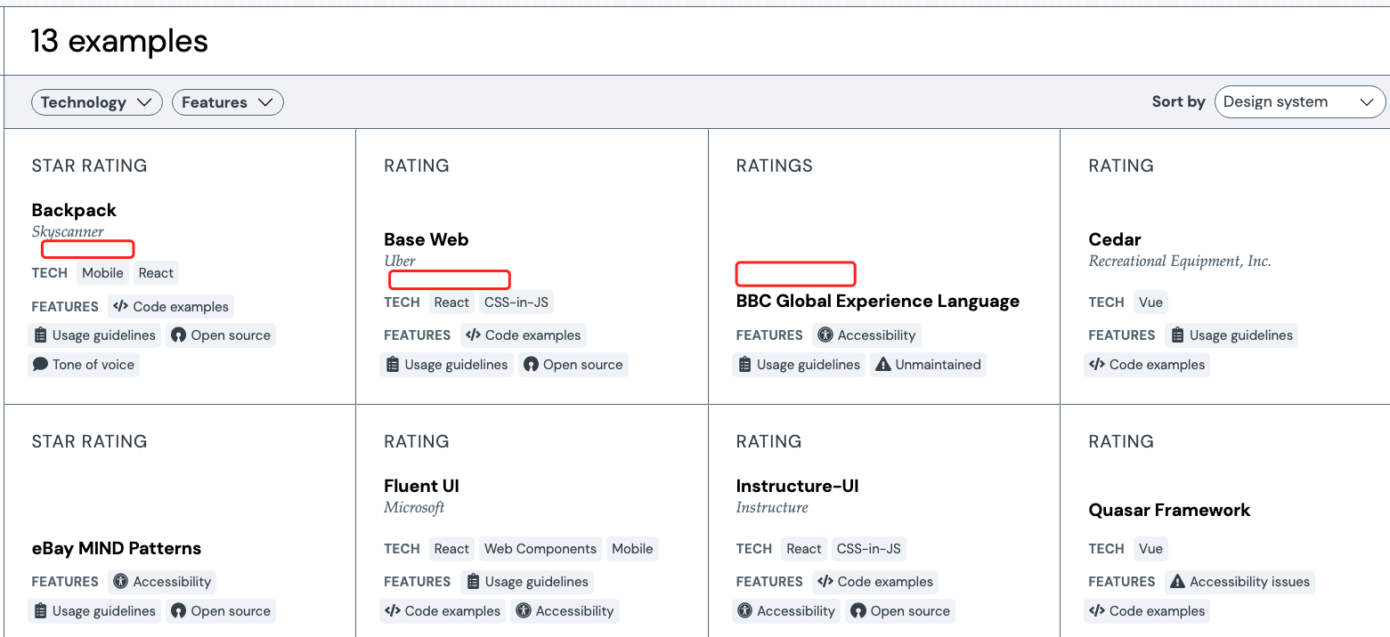The image size is (1390, 637).
Task: Click the GitHub icon in Instructure-UI's Open source tag
Action: tap(858, 611)
